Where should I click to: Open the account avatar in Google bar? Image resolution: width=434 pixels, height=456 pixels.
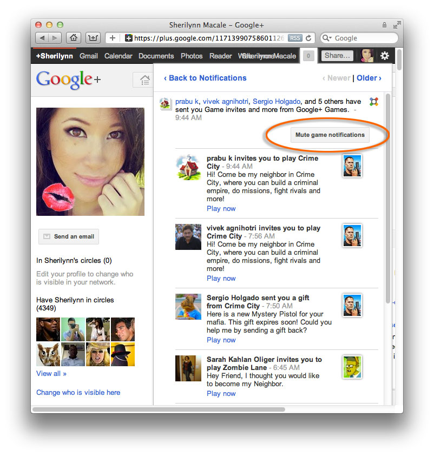point(366,56)
